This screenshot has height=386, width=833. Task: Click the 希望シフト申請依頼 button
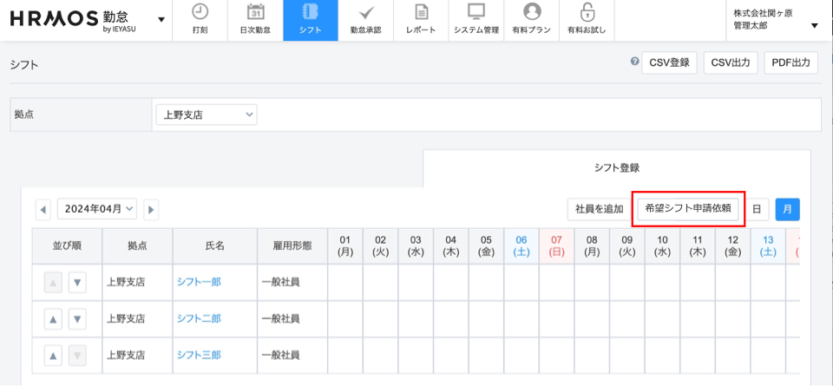tap(688, 209)
